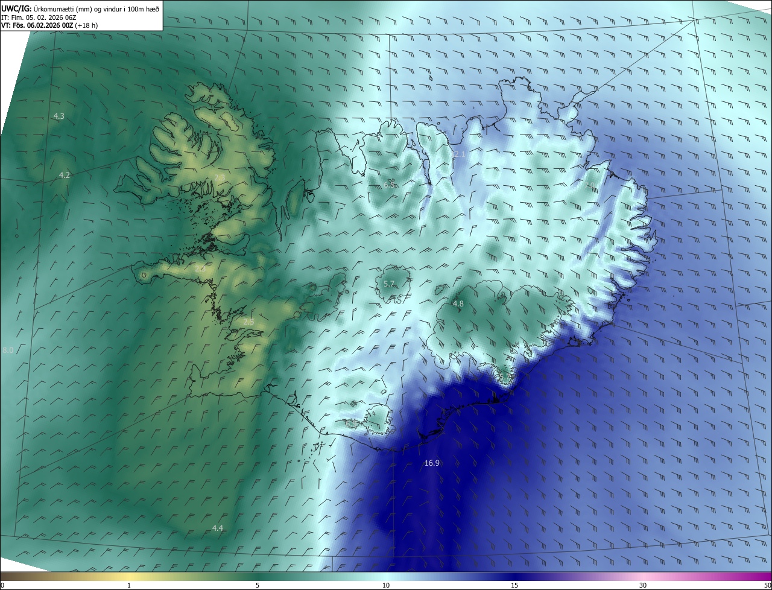Image resolution: width=772 pixels, height=590 pixels.
Task: Click the 50 tick on the color scale
Action: point(767,585)
